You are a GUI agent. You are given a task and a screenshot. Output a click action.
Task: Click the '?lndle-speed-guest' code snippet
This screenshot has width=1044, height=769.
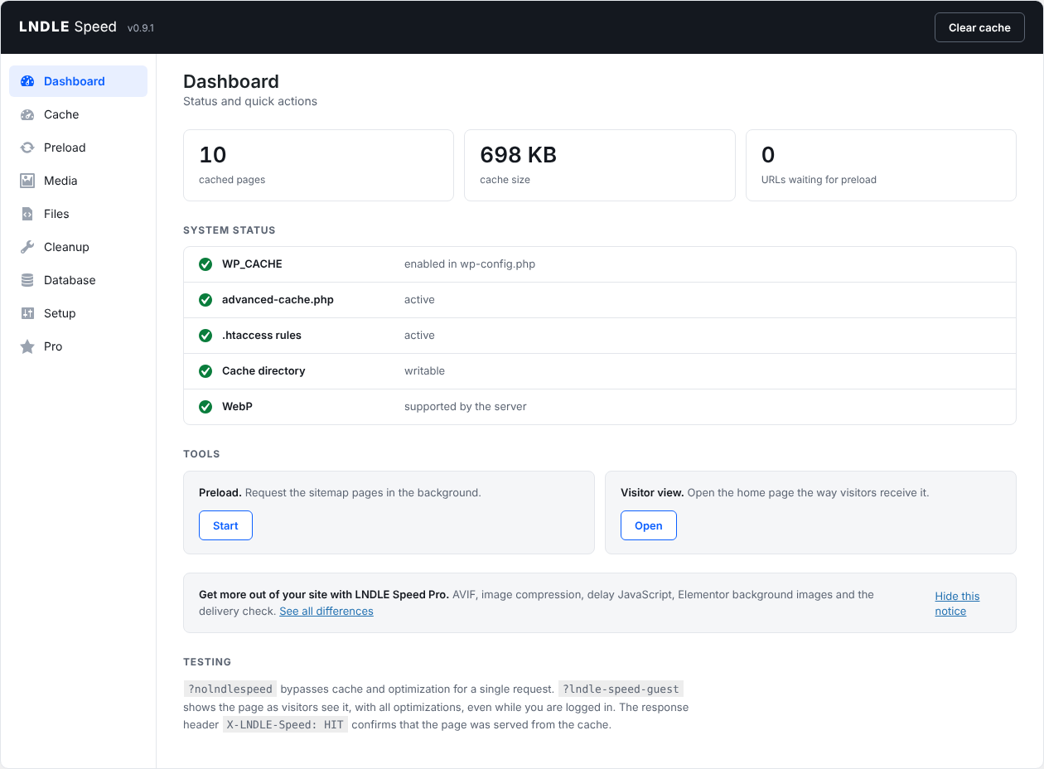tap(621, 689)
